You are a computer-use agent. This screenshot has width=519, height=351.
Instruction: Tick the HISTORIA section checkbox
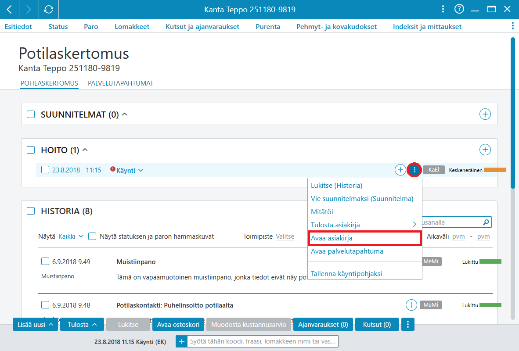[x=31, y=211]
